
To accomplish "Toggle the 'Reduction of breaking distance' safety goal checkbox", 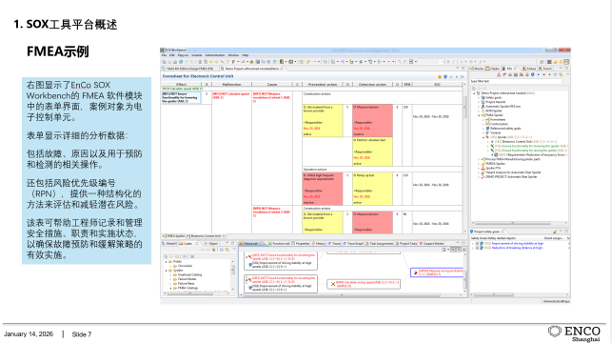I will click(477, 248).
